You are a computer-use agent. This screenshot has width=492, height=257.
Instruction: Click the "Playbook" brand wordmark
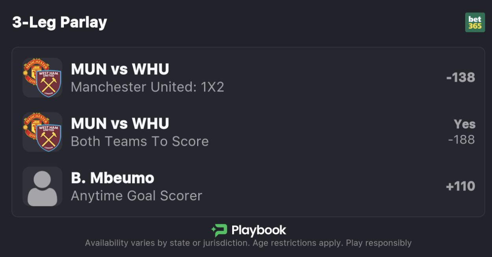(x=259, y=230)
